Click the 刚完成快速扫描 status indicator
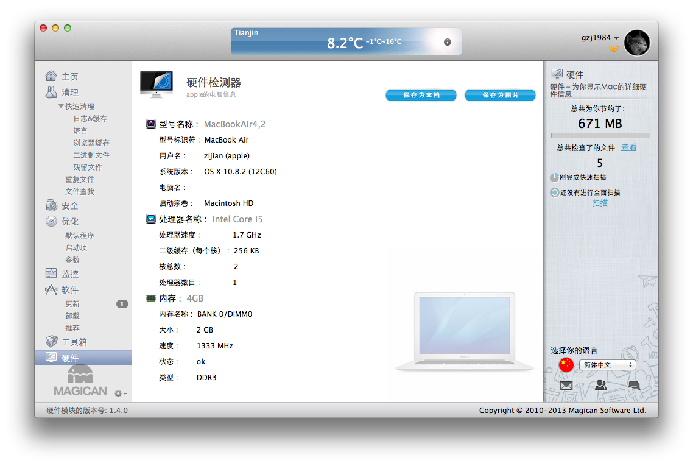693x466 pixels. [x=554, y=177]
